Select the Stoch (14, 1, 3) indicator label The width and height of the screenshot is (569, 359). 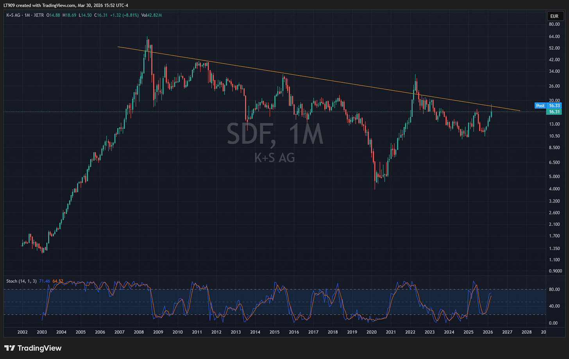[x=22, y=281]
